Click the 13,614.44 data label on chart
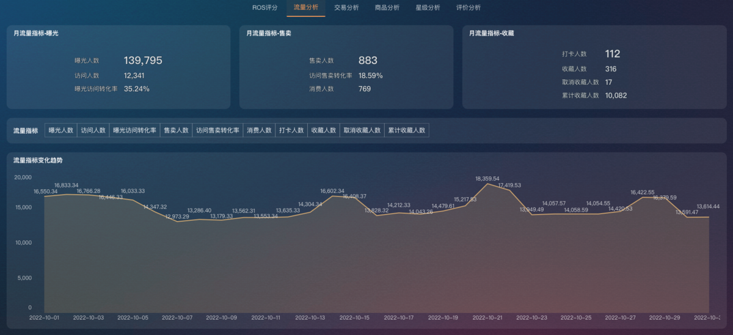733x335 pixels. pyautogui.click(x=708, y=206)
